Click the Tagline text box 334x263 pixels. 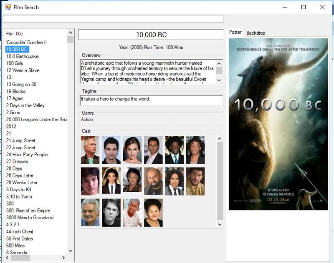pyautogui.click(x=152, y=100)
